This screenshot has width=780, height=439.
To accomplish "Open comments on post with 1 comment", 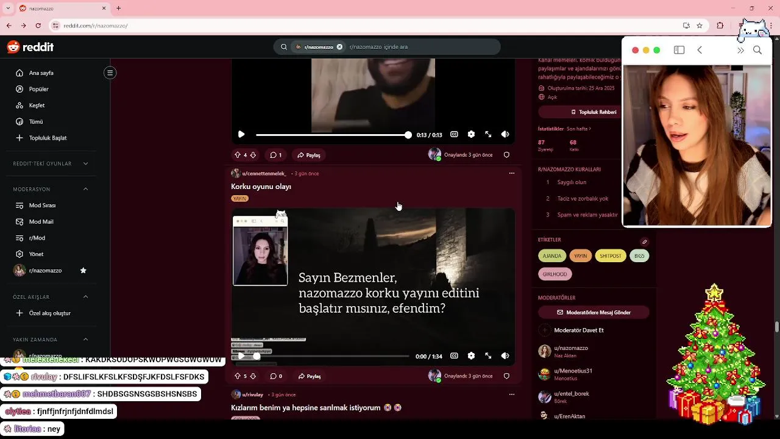I will 275,155.
